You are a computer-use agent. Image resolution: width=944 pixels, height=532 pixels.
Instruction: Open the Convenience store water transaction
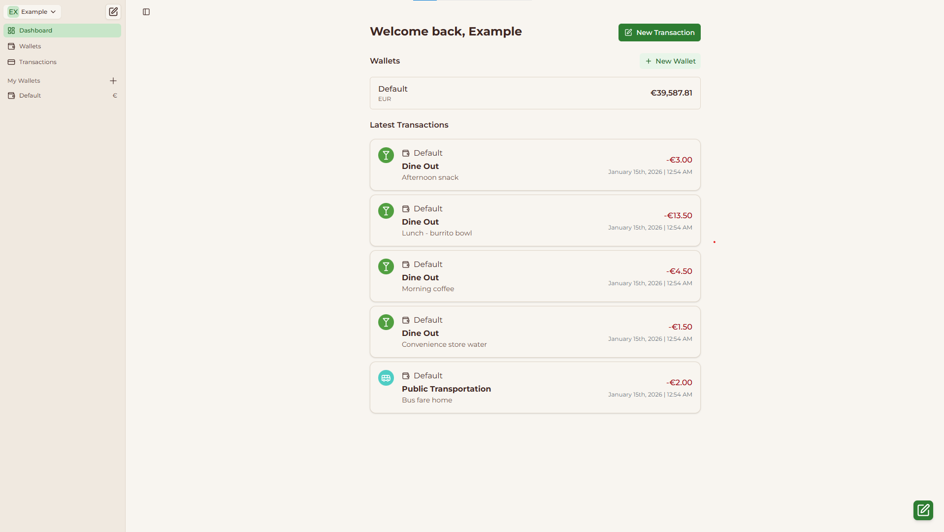point(535,332)
